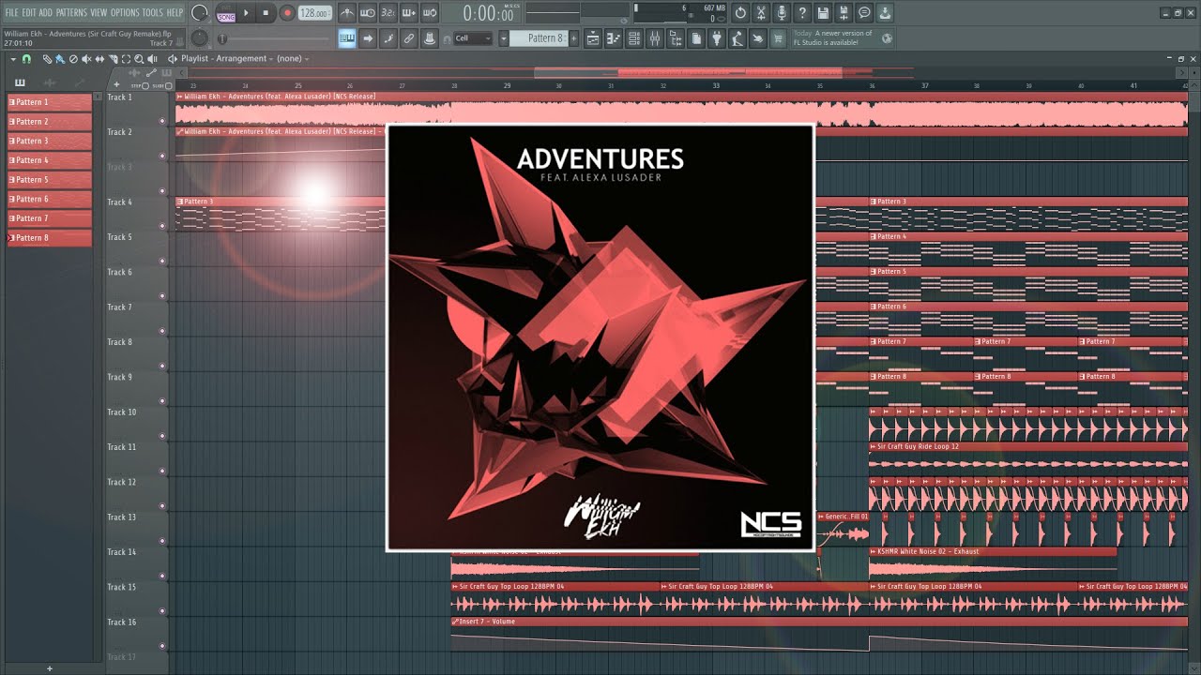Click the touch controllers icon
This screenshot has height=675, width=1201.
pyautogui.click(x=758, y=37)
